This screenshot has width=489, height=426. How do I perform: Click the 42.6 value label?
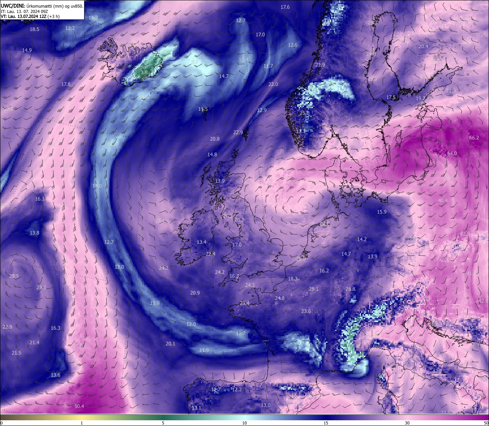click(x=483, y=301)
